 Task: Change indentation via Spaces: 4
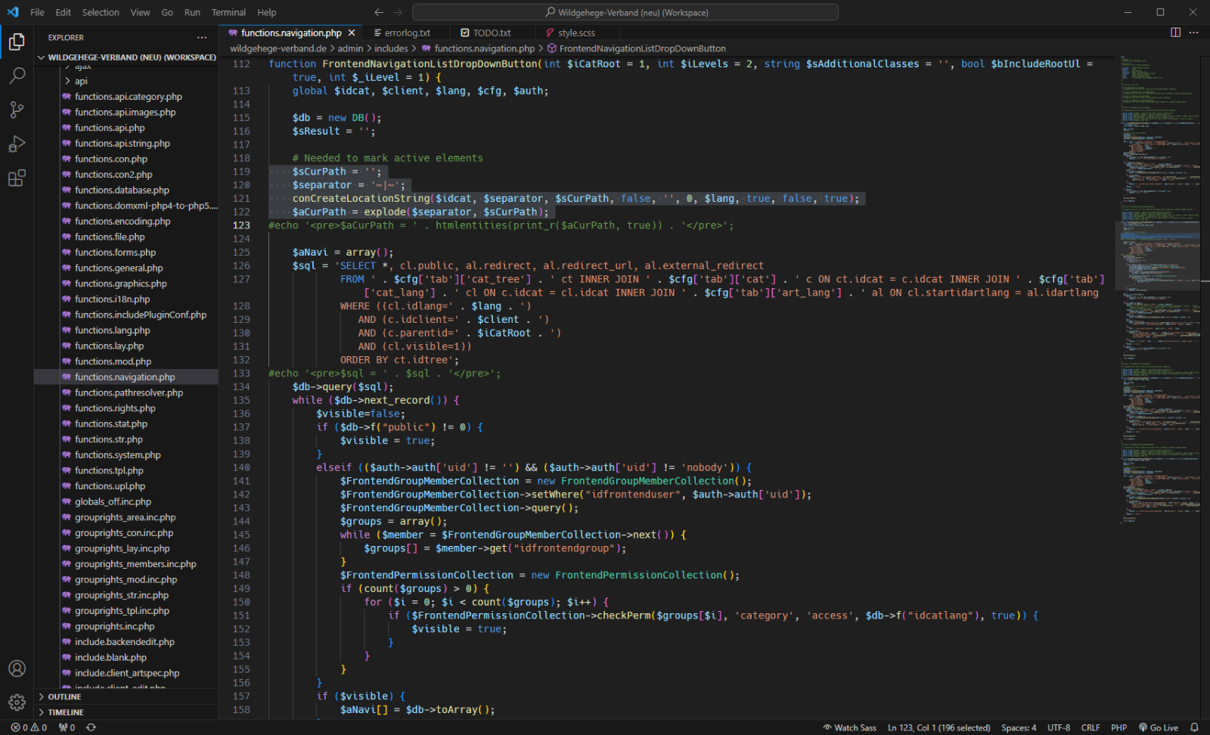point(1019,727)
